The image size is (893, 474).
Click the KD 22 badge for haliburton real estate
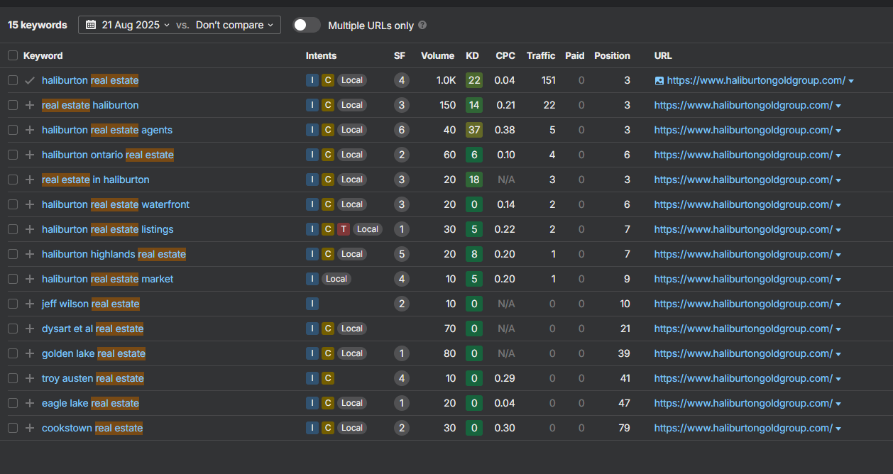point(474,80)
